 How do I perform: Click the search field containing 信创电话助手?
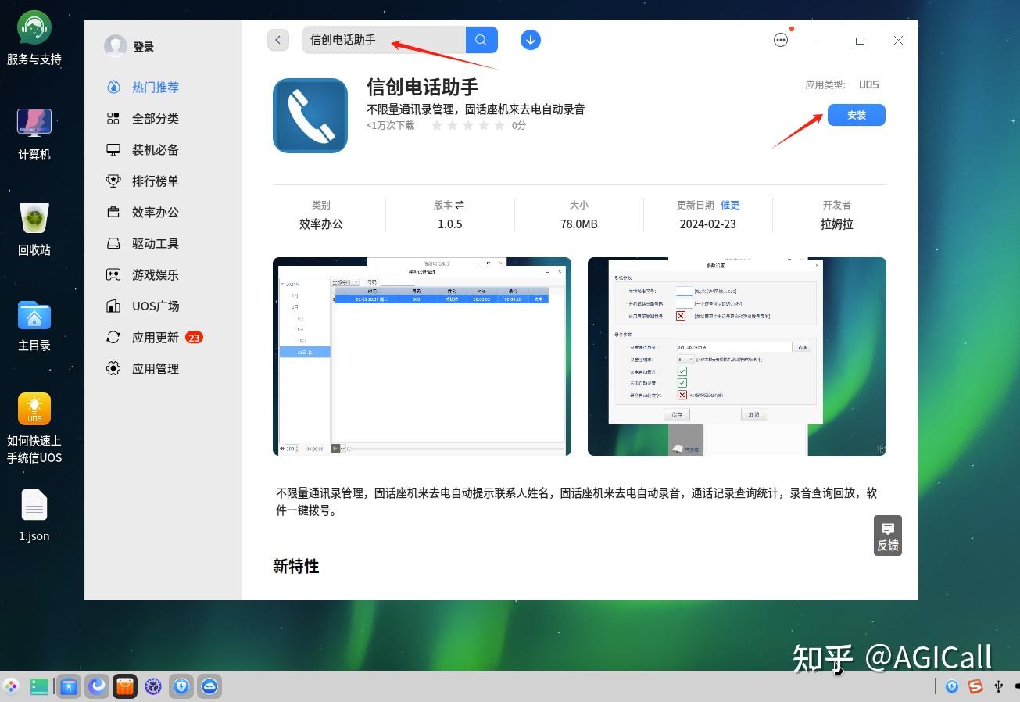click(384, 40)
